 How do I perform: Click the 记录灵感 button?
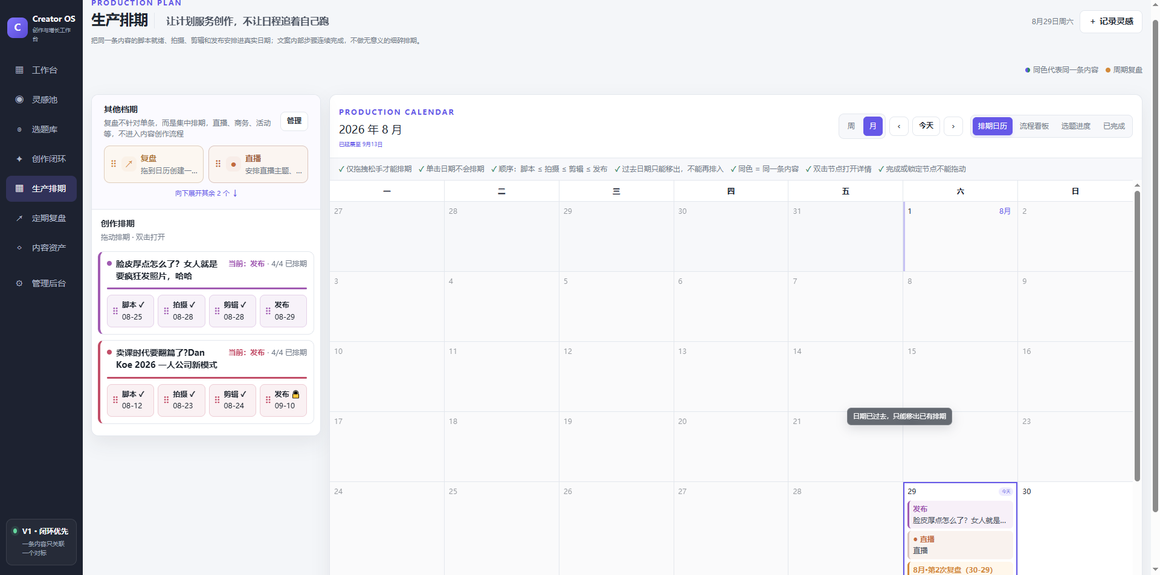(x=1111, y=21)
